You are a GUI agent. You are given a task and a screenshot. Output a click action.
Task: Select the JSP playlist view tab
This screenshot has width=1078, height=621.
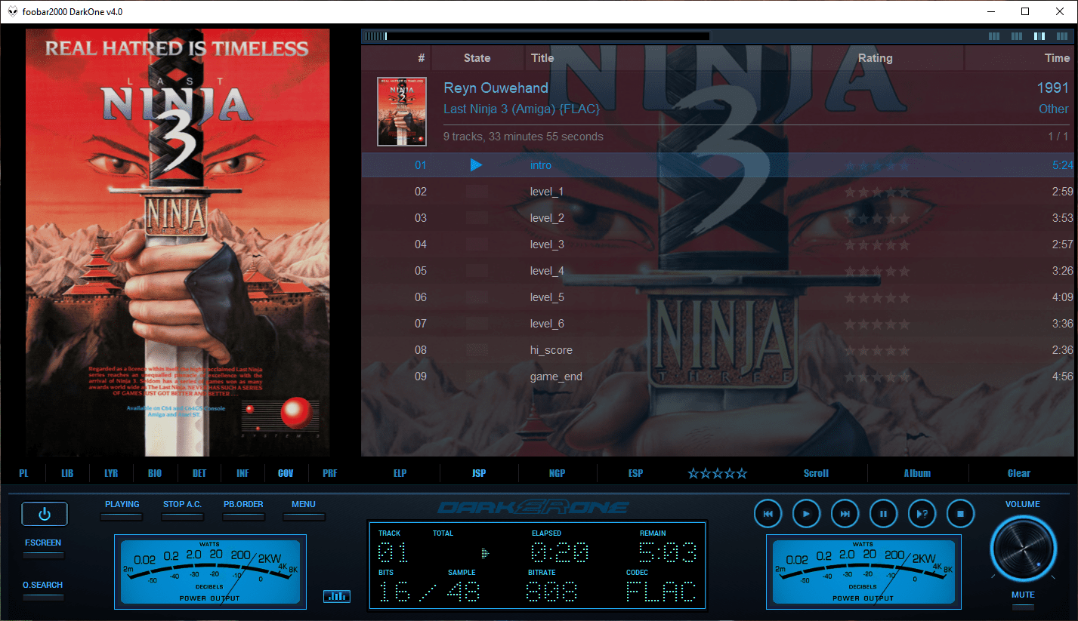tap(479, 474)
